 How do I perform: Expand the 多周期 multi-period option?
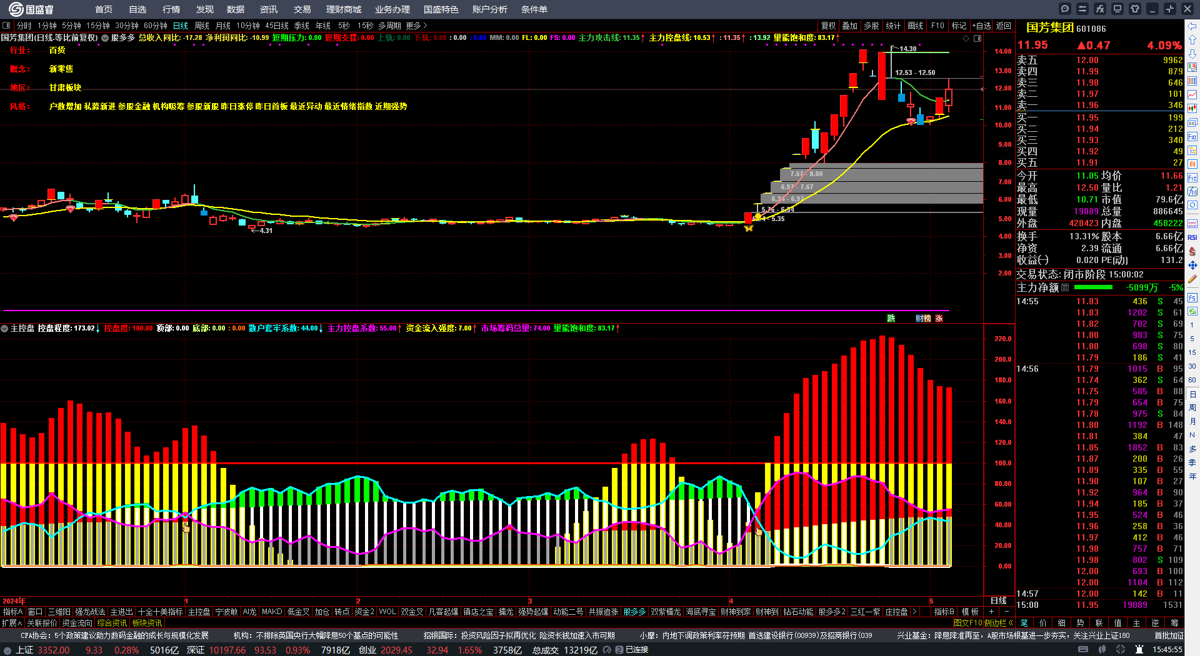(x=389, y=26)
